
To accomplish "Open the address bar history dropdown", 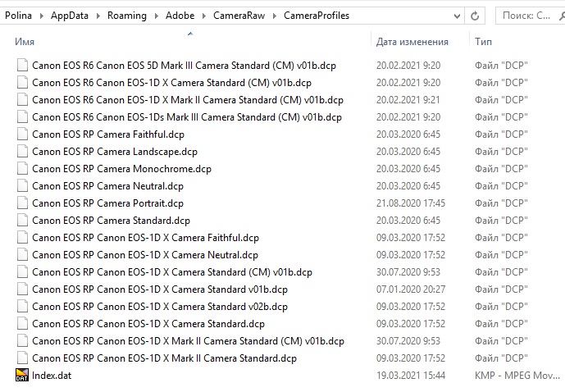I will click(457, 16).
